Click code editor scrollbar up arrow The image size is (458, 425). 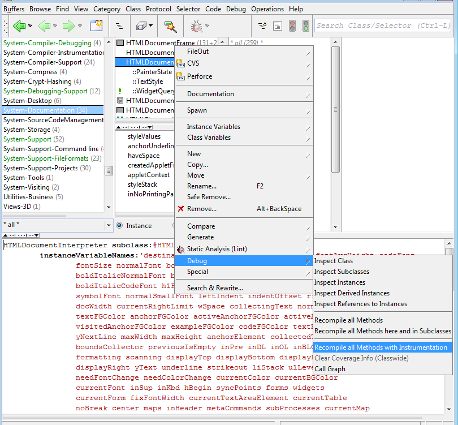click(449, 243)
